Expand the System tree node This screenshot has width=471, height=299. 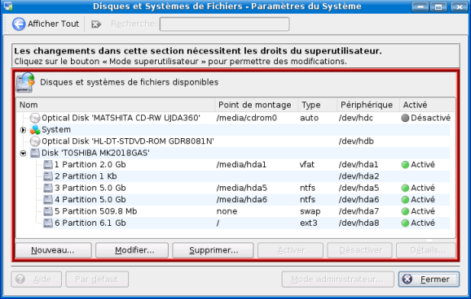click(x=23, y=130)
